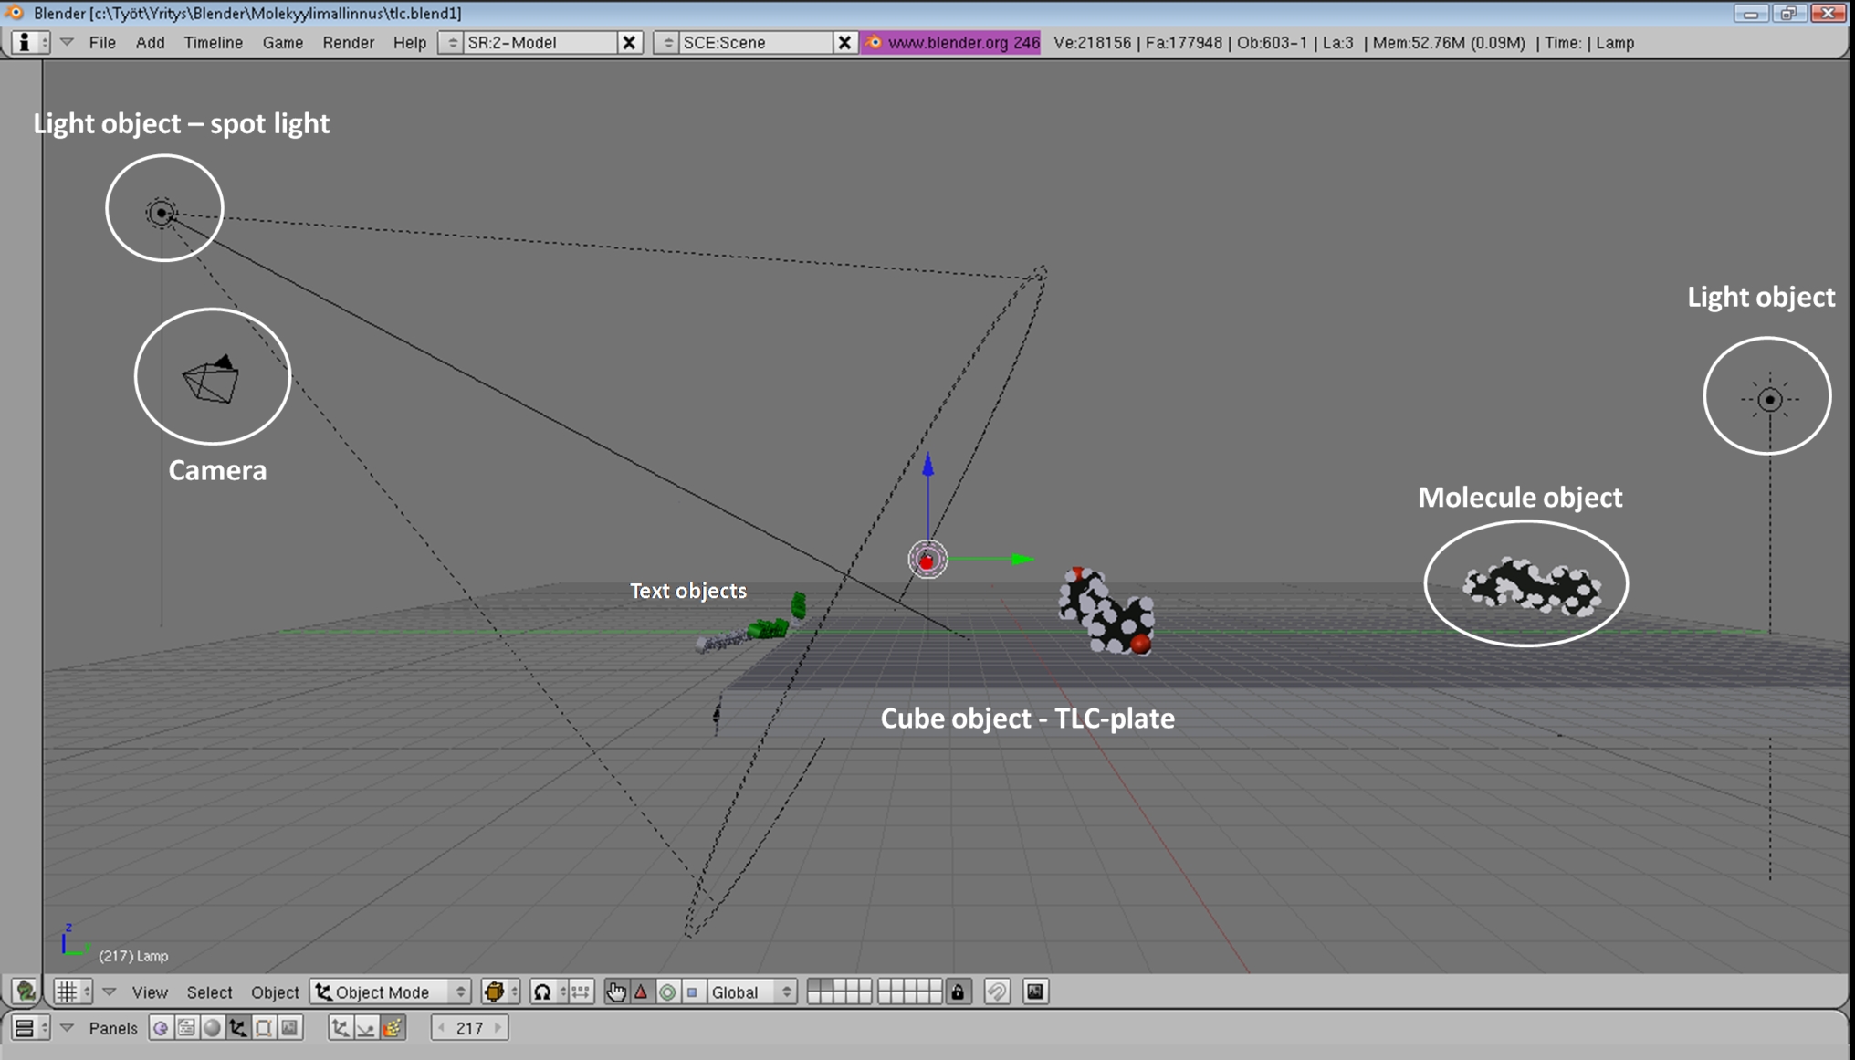Viewport: 1855px width, 1060px height.
Task: Switch to Script context button
Action: click(x=186, y=1028)
